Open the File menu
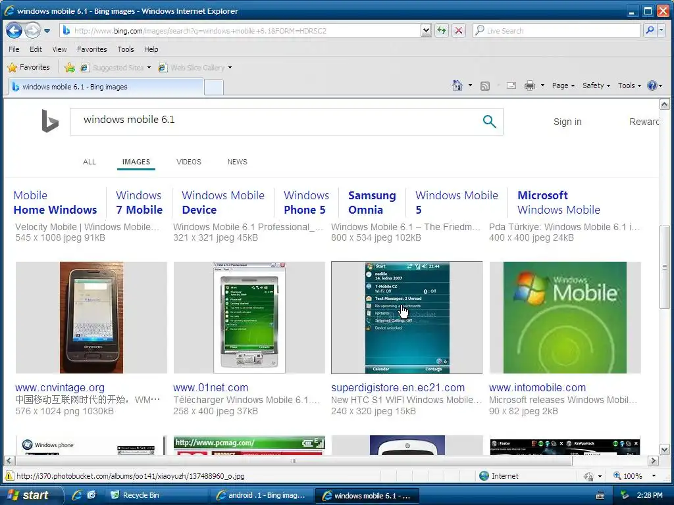The height and width of the screenshot is (505, 674). coord(14,49)
